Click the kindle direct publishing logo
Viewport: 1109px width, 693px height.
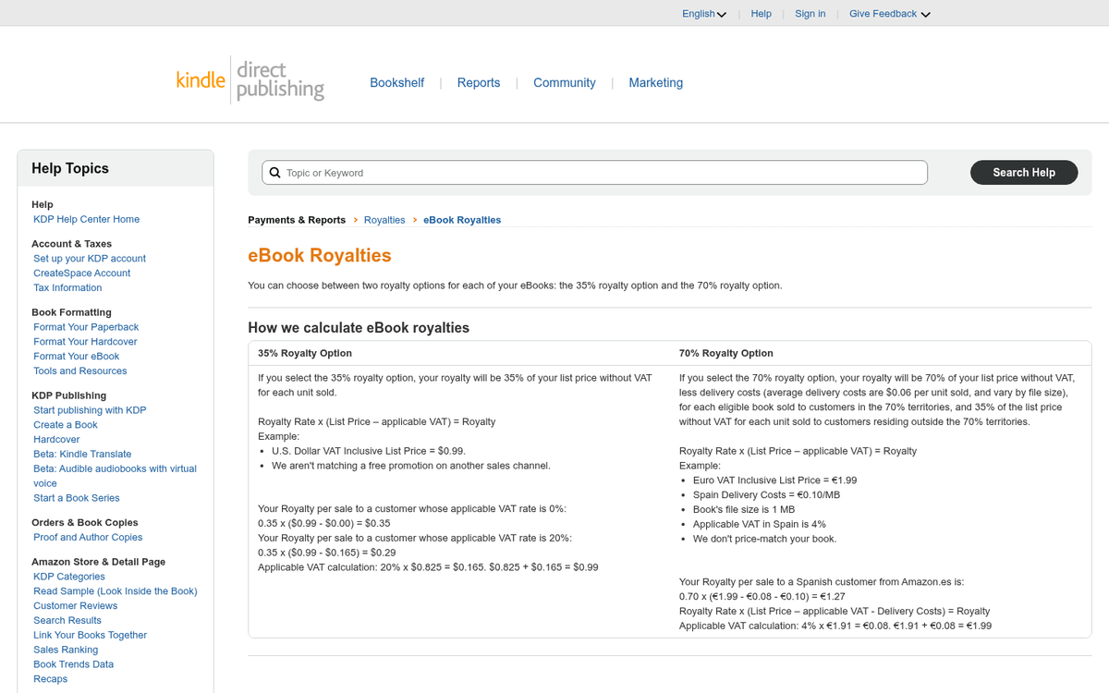250,80
